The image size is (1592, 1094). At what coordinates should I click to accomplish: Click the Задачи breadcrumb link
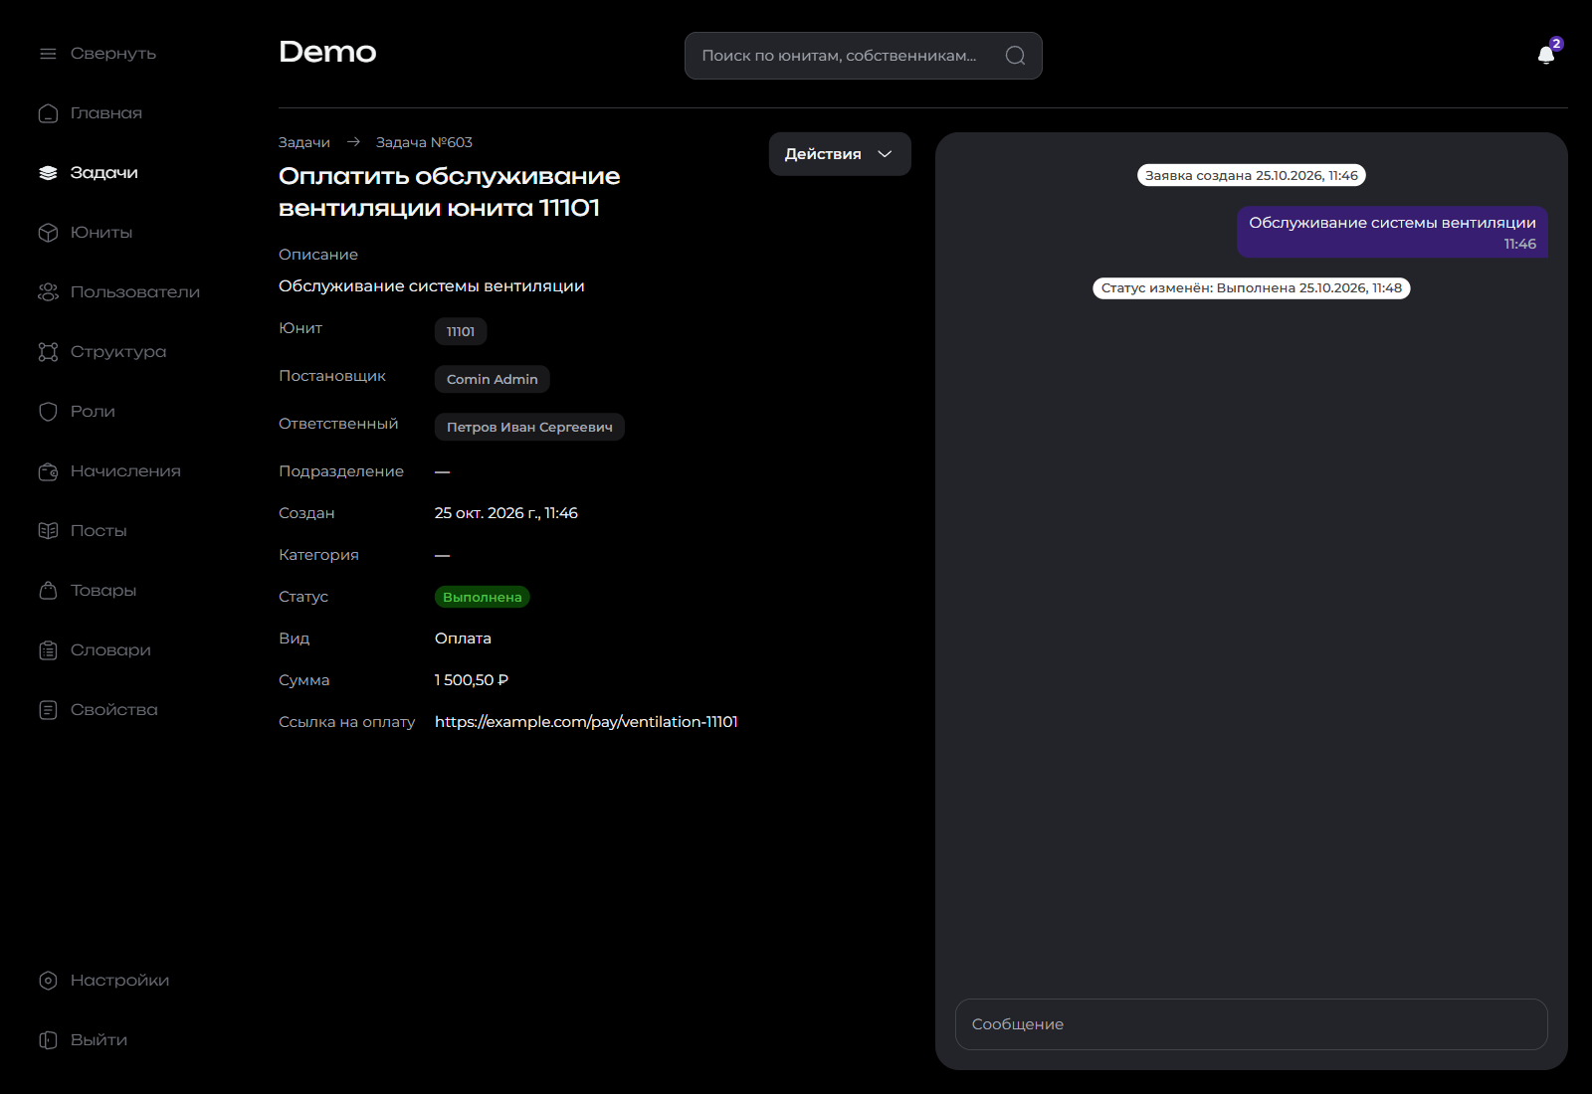click(304, 142)
